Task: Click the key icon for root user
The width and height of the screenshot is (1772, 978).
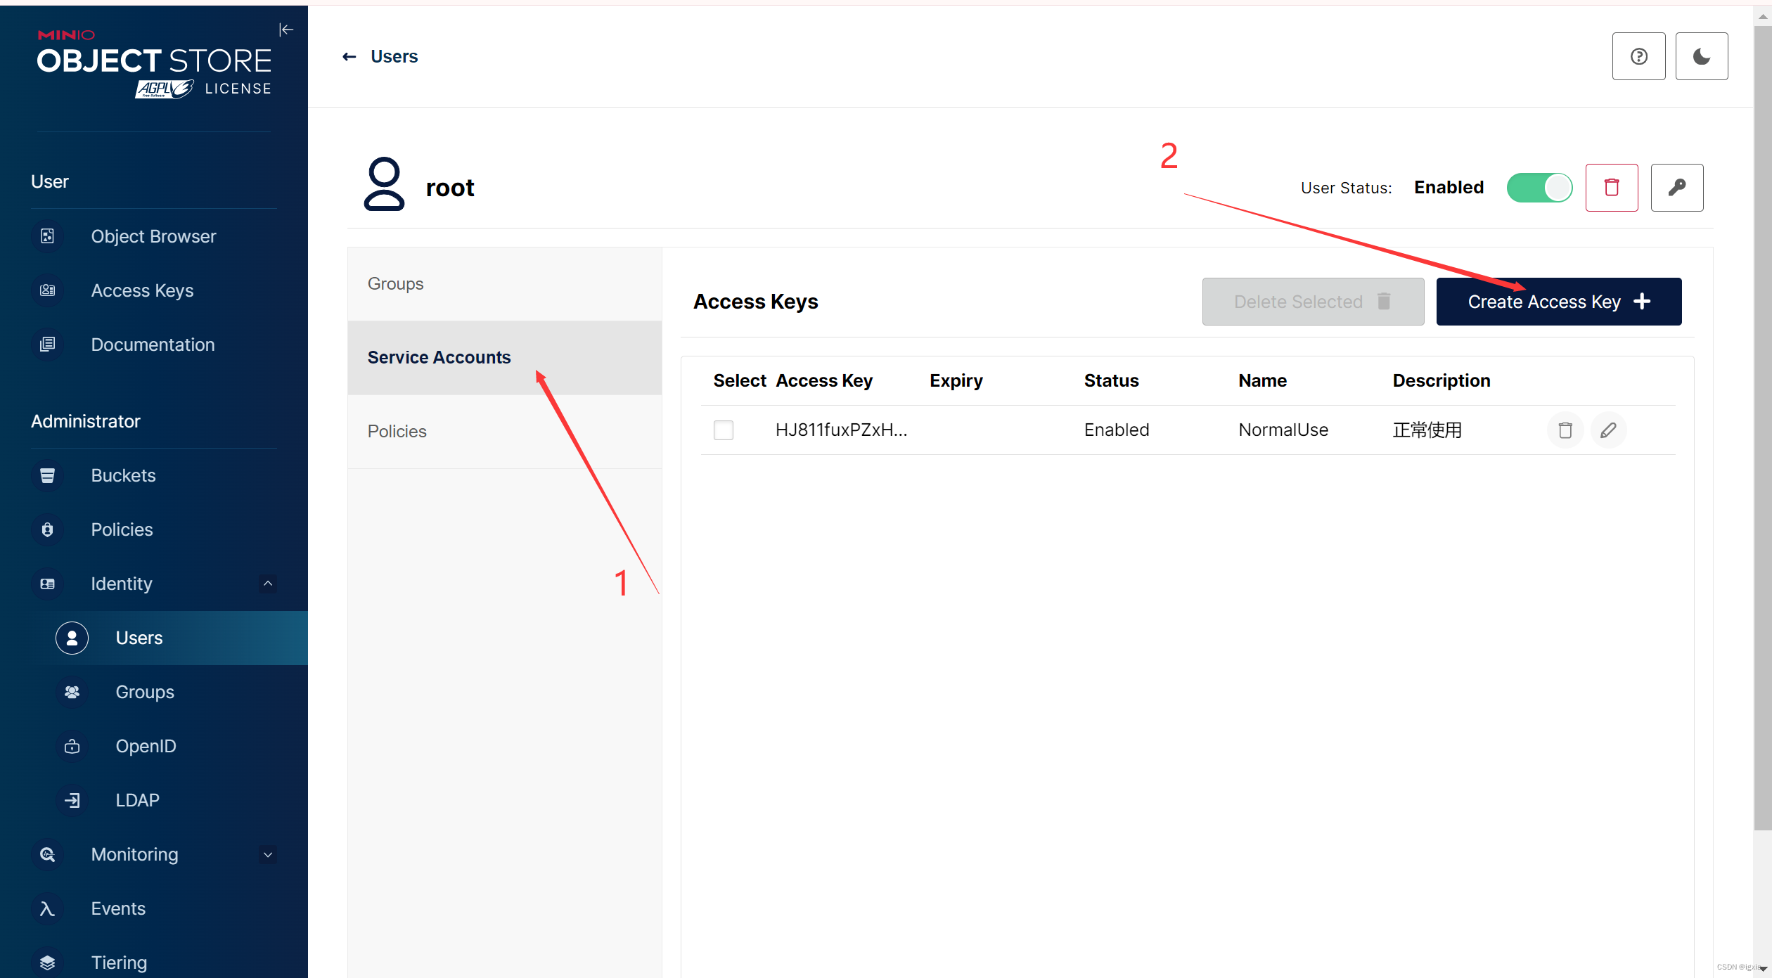Action: (x=1678, y=187)
